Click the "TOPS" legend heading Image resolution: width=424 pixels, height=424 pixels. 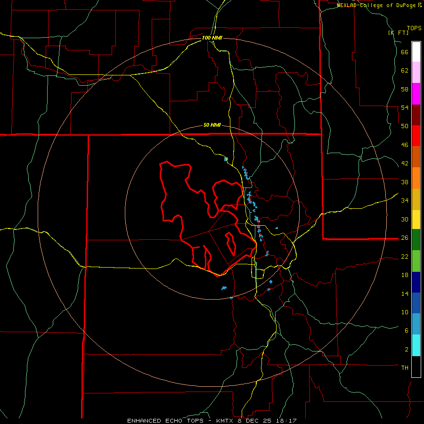(414, 28)
